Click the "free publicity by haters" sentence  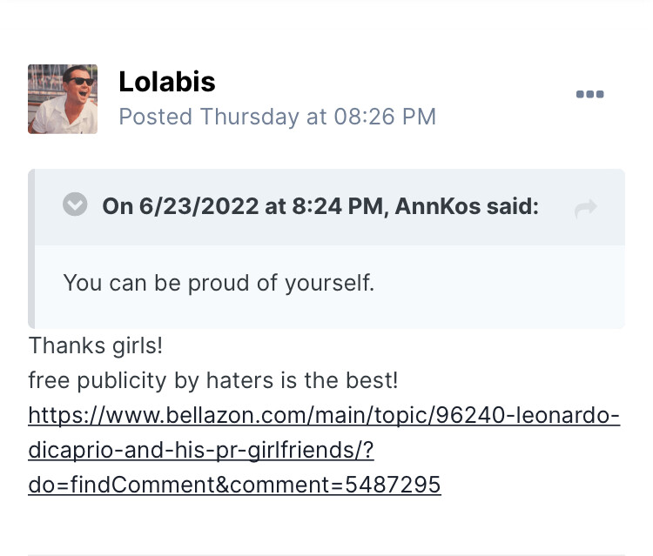point(213,380)
